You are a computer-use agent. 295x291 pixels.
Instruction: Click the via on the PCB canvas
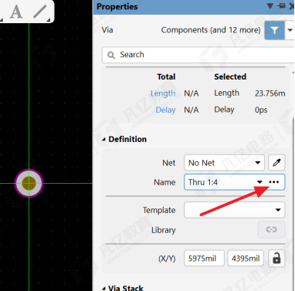(x=29, y=183)
